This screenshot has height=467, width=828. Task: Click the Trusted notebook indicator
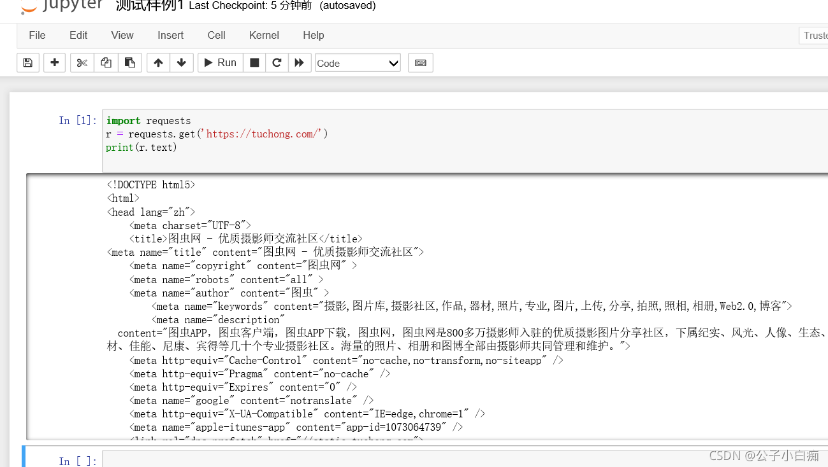coord(813,36)
